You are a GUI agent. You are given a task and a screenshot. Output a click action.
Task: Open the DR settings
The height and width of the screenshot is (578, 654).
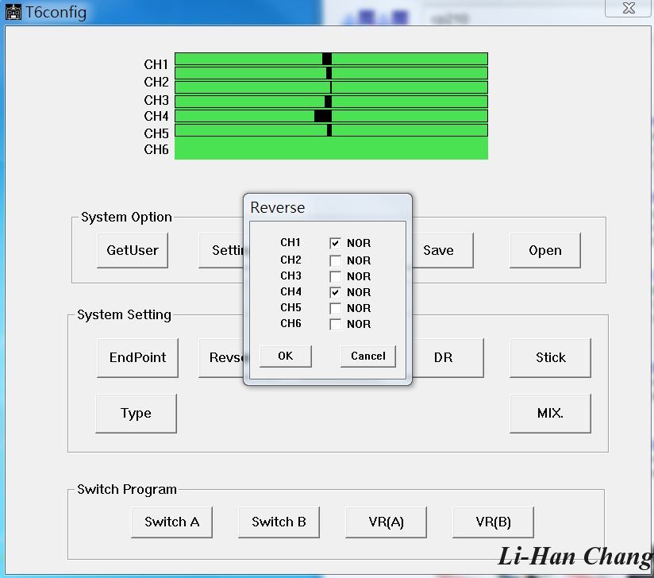443,357
